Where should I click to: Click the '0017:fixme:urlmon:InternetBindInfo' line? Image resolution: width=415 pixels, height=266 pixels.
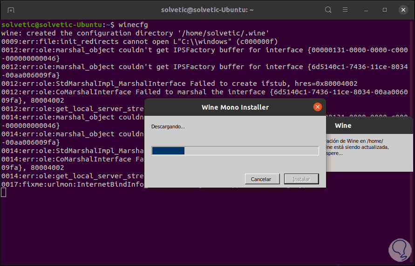pos(73,184)
